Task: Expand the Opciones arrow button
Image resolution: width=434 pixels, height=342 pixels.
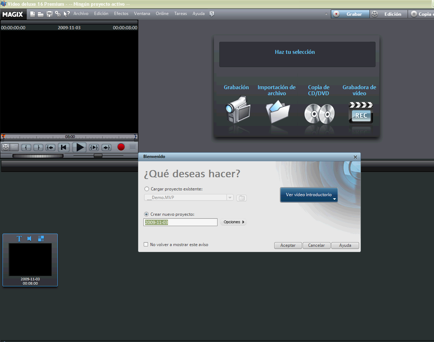Action: tap(234, 222)
